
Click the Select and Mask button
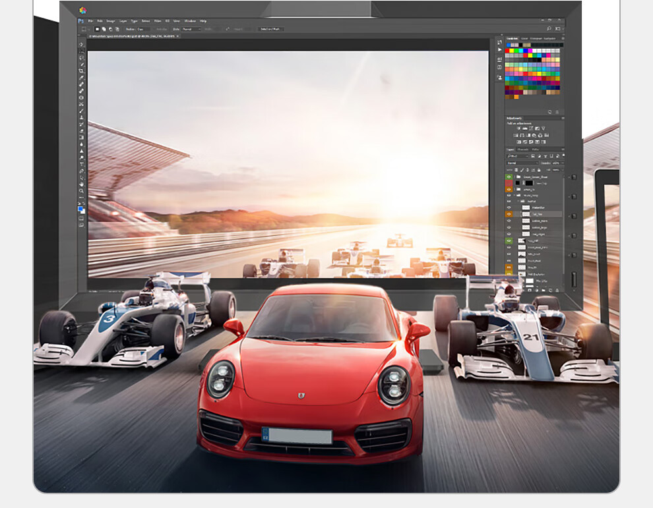tap(270, 29)
